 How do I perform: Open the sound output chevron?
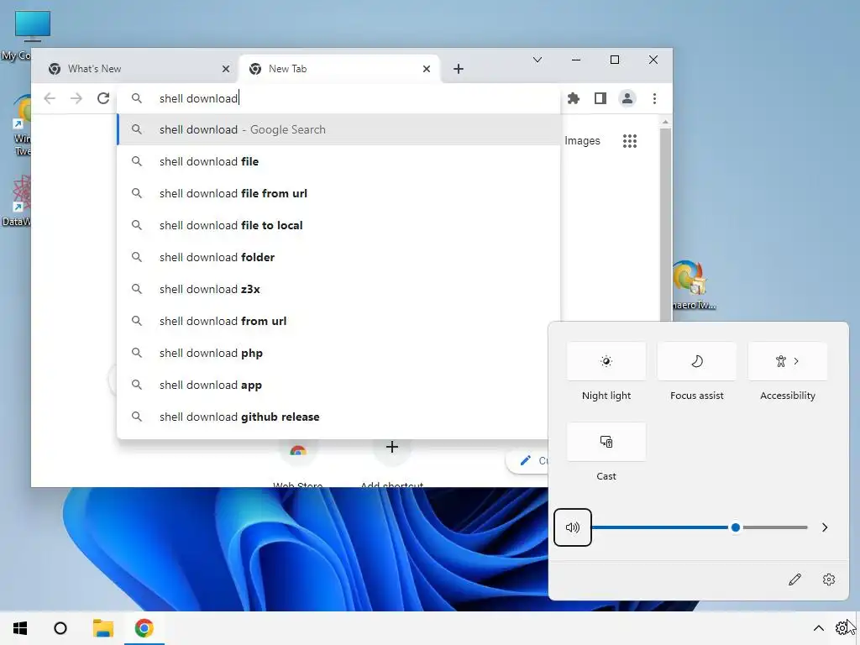pyautogui.click(x=825, y=527)
